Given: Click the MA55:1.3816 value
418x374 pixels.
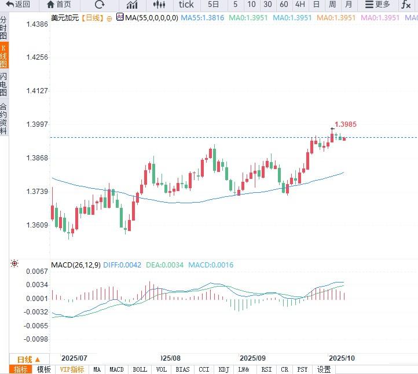Looking at the screenshot, I should pyautogui.click(x=202, y=18).
